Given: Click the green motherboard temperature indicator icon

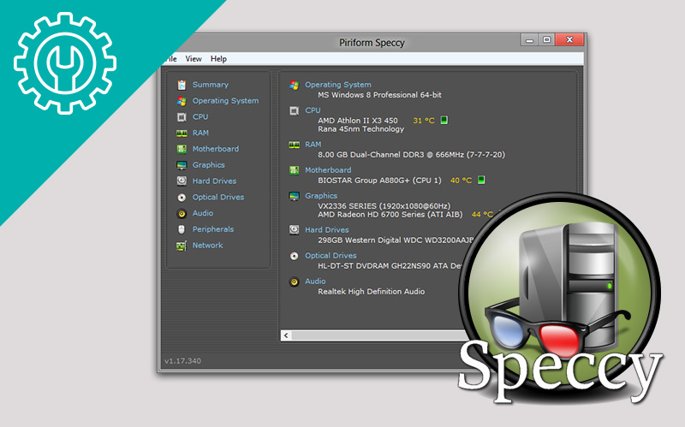Looking at the screenshot, I should [x=481, y=180].
